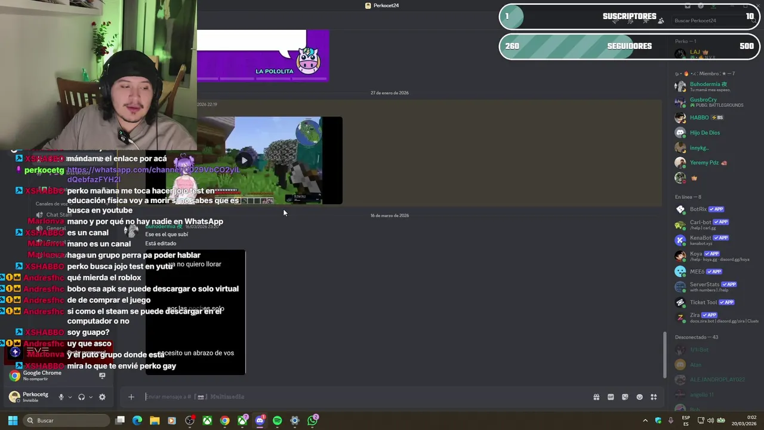Open La Pololita purple image
The height and width of the screenshot is (430, 764).
coord(263,56)
